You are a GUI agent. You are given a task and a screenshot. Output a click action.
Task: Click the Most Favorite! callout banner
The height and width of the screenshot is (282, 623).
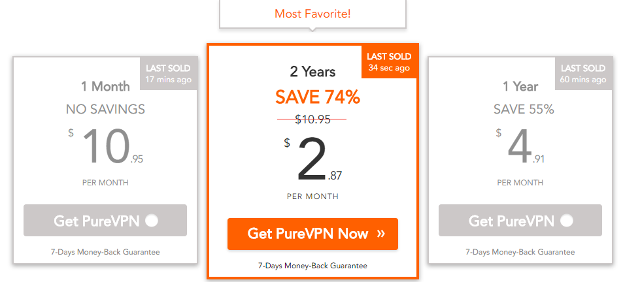pyautogui.click(x=312, y=14)
